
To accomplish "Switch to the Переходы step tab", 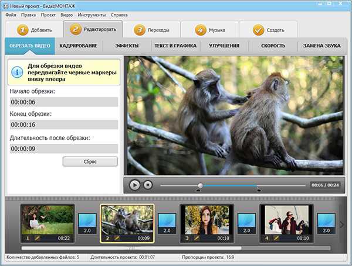I will (152, 29).
